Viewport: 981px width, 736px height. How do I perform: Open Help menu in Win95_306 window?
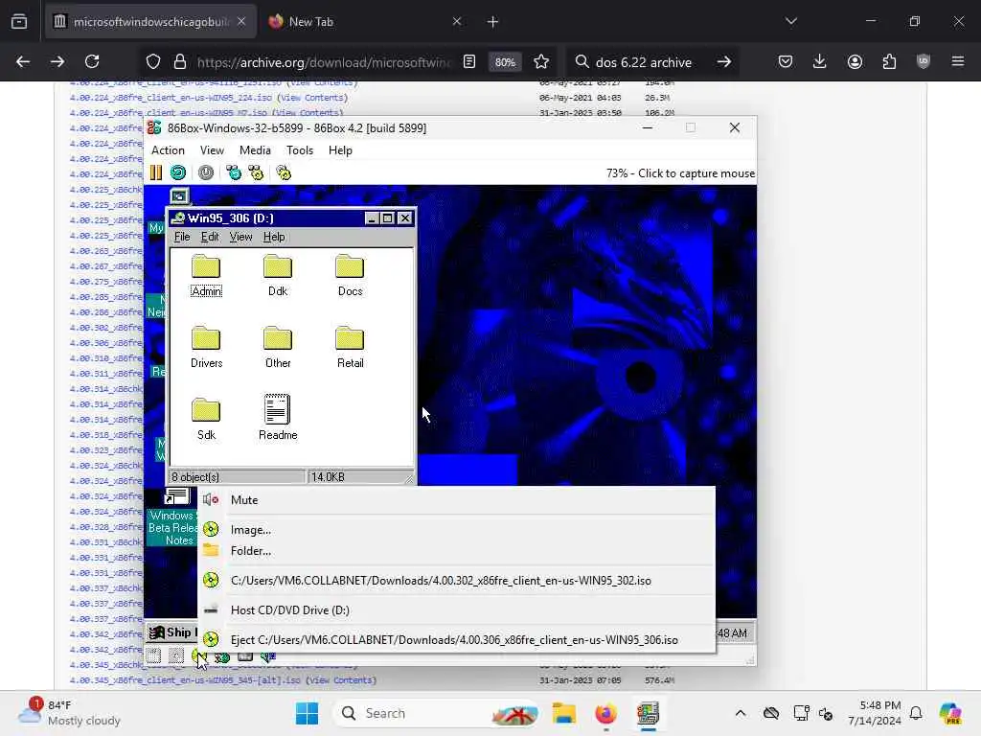(x=274, y=237)
